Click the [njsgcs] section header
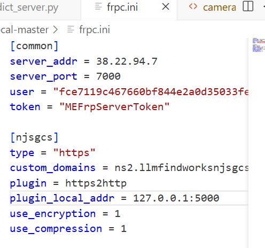The height and width of the screenshot is (248, 265). click(x=34, y=137)
